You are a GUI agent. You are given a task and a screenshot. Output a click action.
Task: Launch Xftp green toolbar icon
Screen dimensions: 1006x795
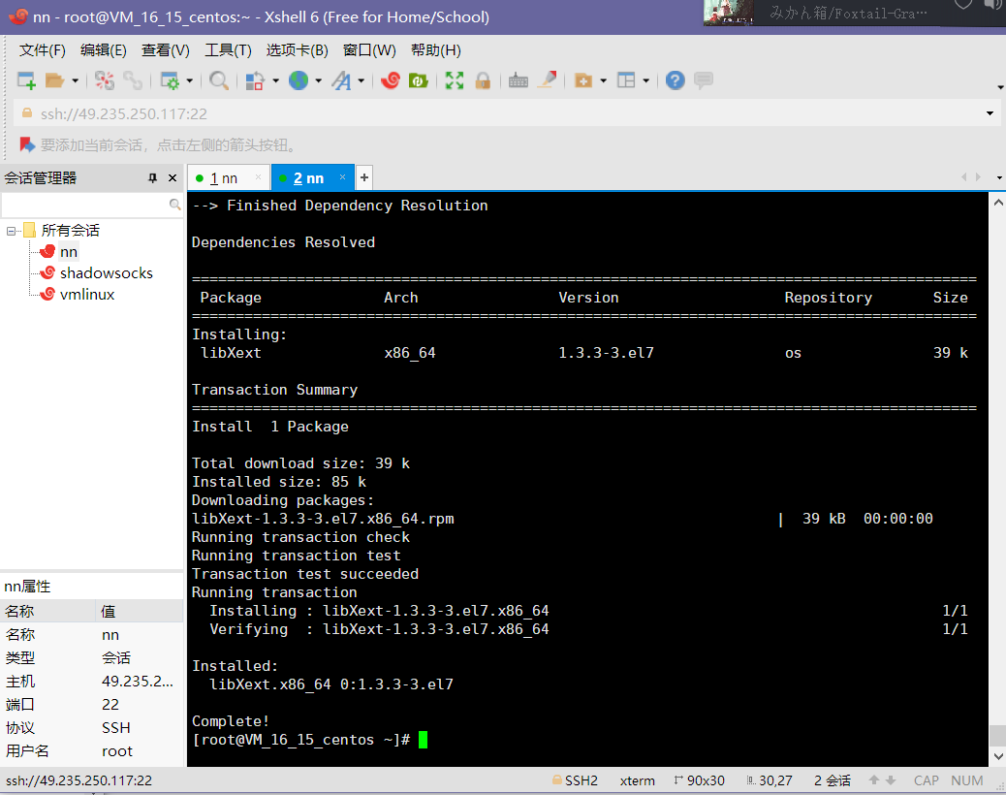pyautogui.click(x=419, y=80)
